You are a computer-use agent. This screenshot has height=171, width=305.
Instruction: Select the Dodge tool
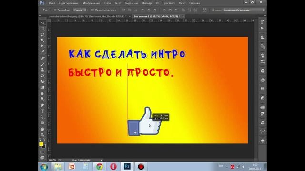click(x=42, y=99)
